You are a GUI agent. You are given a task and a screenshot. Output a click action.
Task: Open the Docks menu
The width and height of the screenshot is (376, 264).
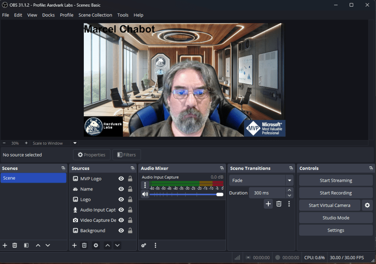pos(48,15)
